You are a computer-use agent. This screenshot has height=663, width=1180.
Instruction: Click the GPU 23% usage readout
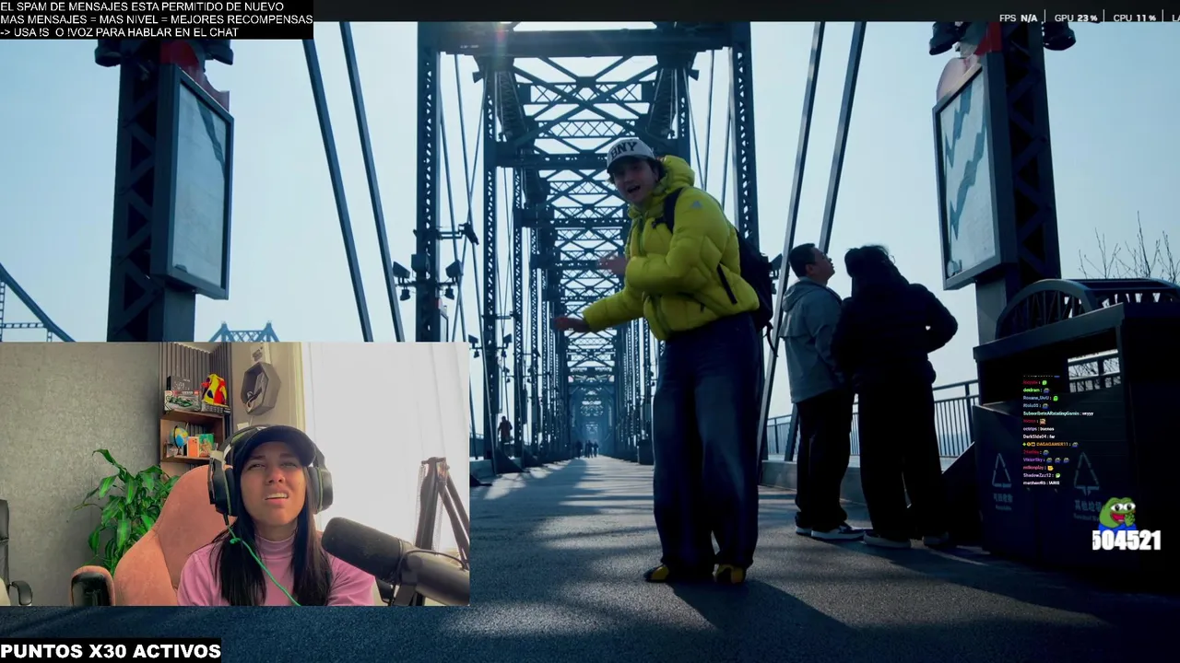1076,18
